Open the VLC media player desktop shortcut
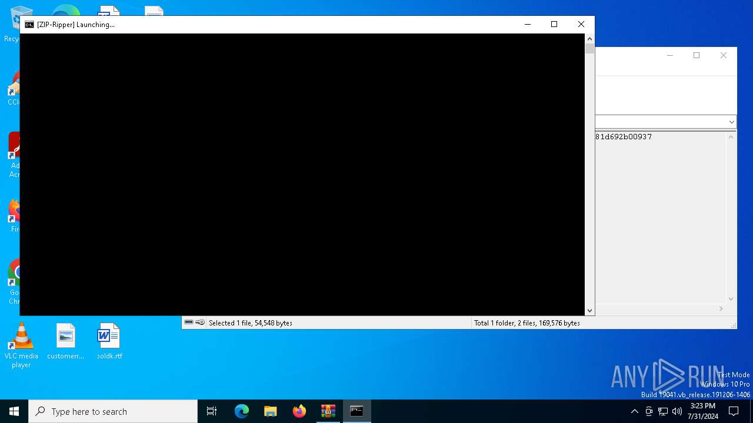 (21, 345)
